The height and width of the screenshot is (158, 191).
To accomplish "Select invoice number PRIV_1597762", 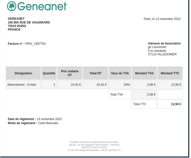I will pyautogui.click(x=36, y=44).
